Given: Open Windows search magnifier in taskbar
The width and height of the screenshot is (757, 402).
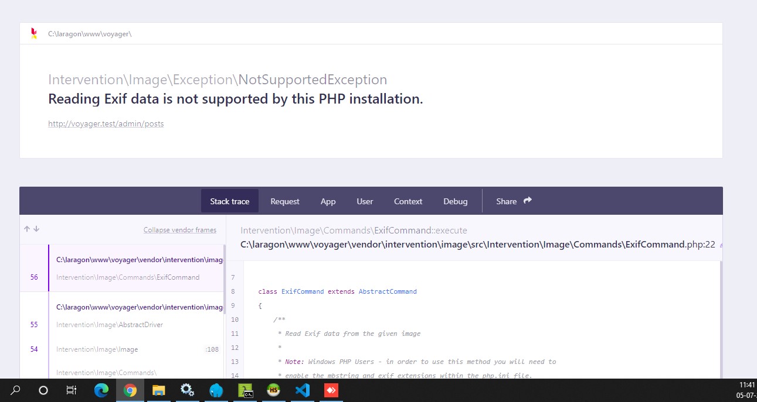Looking at the screenshot, I should pos(16,390).
